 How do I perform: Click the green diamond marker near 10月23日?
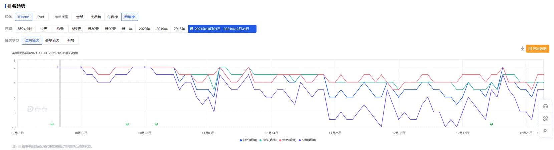[156, 124]
